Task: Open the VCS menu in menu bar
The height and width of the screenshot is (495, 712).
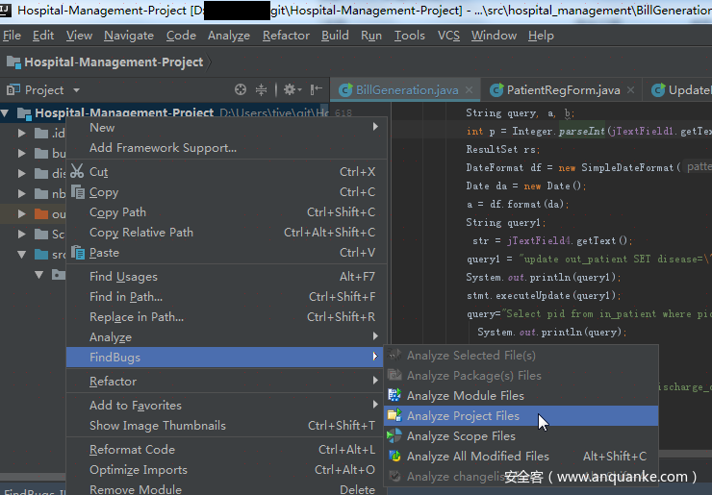Action: pos(448,36)
